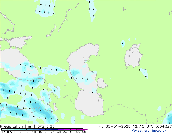Choose the 20–25 mm legend swatch

49,129
